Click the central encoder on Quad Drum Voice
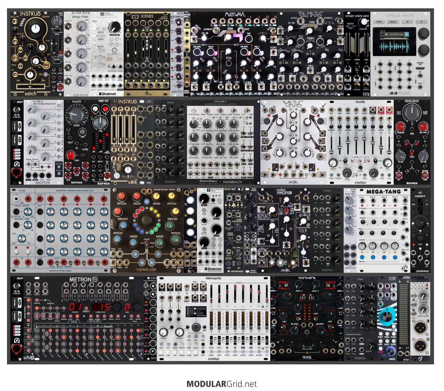The height and width of the screenshot is (391, 444). [147, 220]
